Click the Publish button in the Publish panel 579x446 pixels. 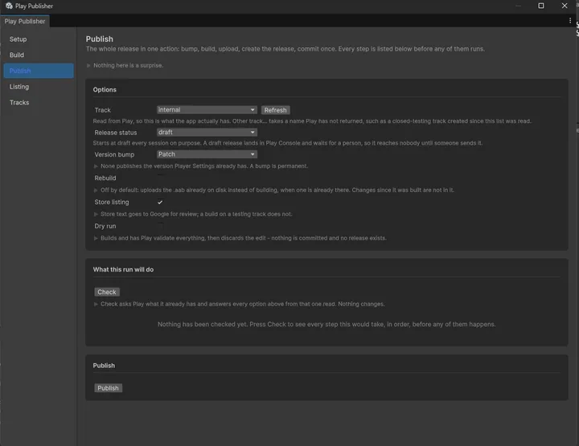(x=108, y=388)
